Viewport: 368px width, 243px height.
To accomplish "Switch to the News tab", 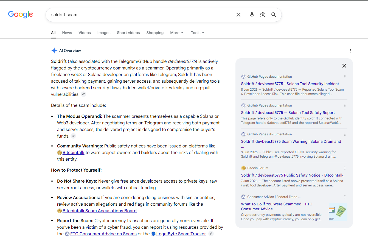I will point(67,33).
